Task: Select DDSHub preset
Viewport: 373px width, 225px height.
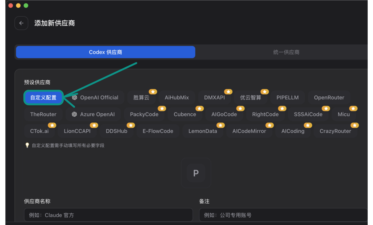Action: 117,131
